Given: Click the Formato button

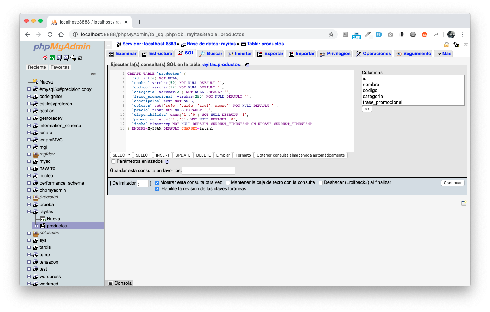Looking at the screenshot, I should [x=243, y=155].
